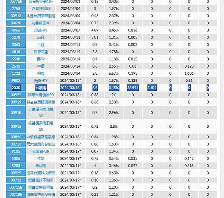Select the 2.104 value cell
The height and width of the screenshot is (198, 224).
pyautogui.click(x=152, y=88)
